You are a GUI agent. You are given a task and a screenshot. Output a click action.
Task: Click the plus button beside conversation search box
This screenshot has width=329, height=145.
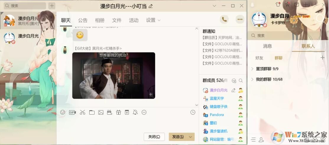pyautogui.click(x=52, y=6)
